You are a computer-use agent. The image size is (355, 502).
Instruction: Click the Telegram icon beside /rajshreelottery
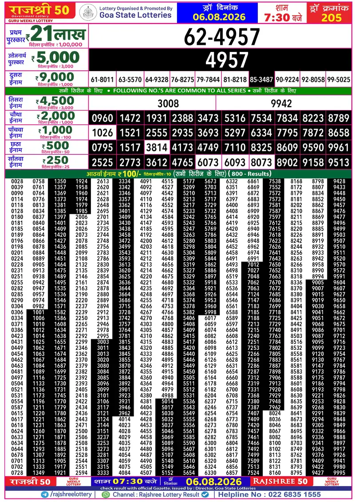click(x=45, y=494)
